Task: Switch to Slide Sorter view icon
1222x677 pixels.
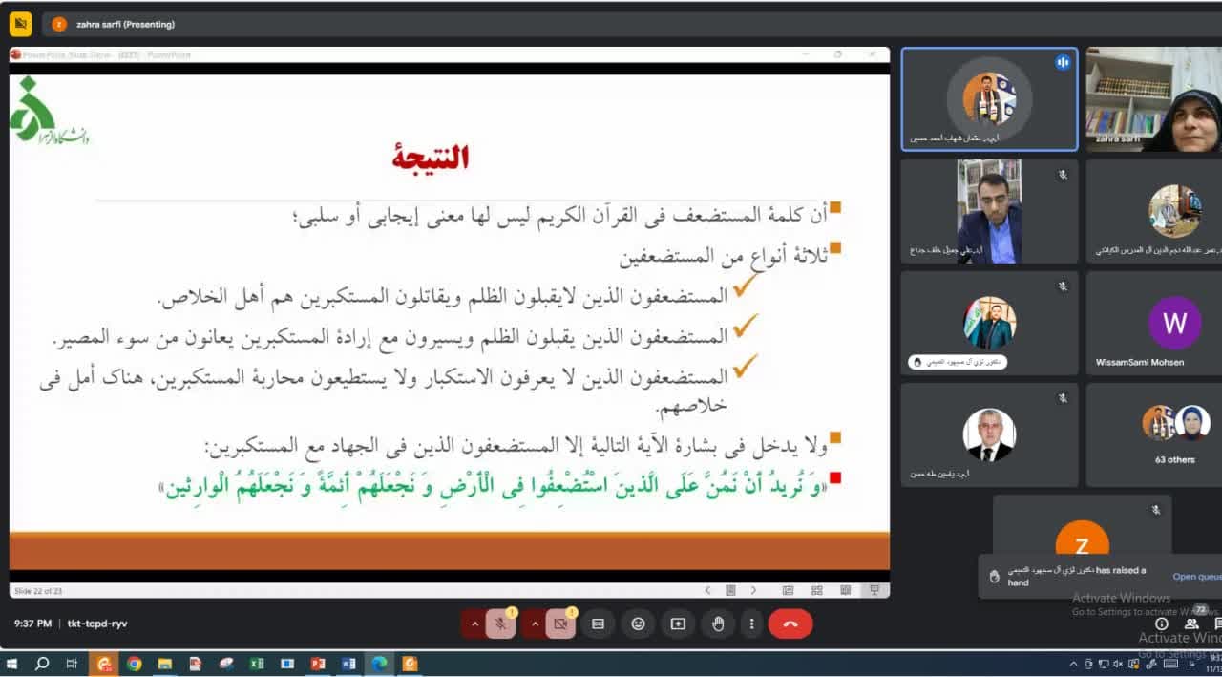Action: click(816, 590)
